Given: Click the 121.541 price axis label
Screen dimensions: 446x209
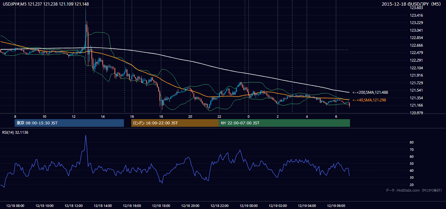Looking at the screenshot, I should [x=416, y=90].
